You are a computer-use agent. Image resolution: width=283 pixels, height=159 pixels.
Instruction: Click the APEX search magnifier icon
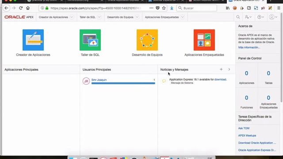coord(238,17)
